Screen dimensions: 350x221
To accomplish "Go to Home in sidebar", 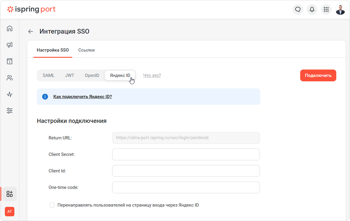I will (x=9, y=29).
